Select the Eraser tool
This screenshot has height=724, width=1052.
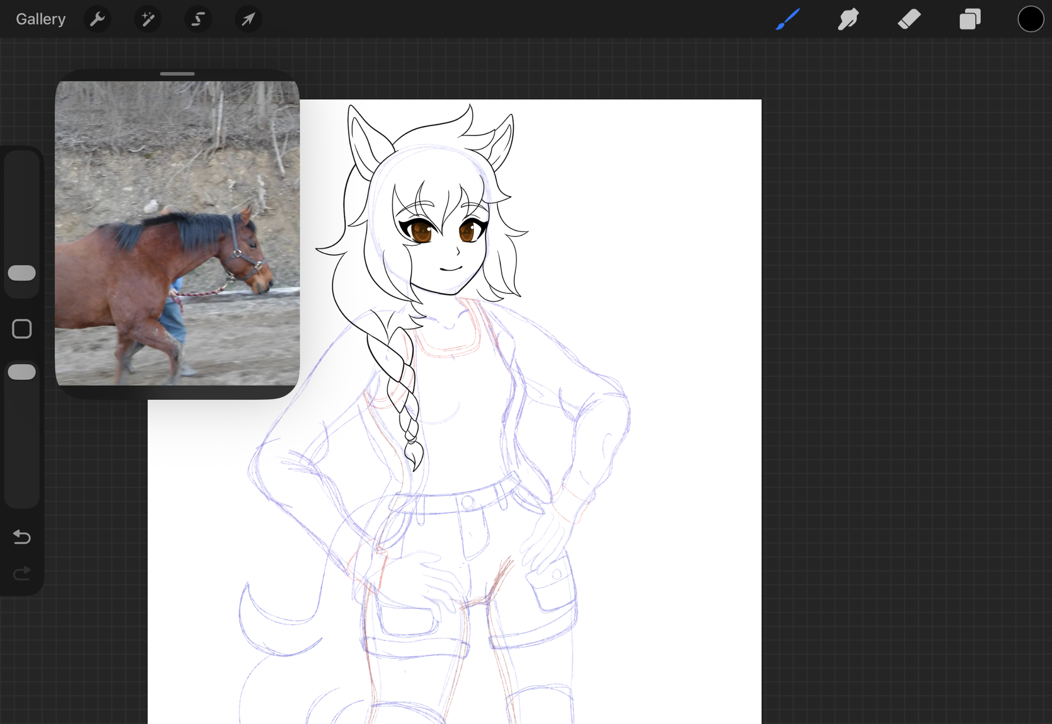[x=909, y=19]
